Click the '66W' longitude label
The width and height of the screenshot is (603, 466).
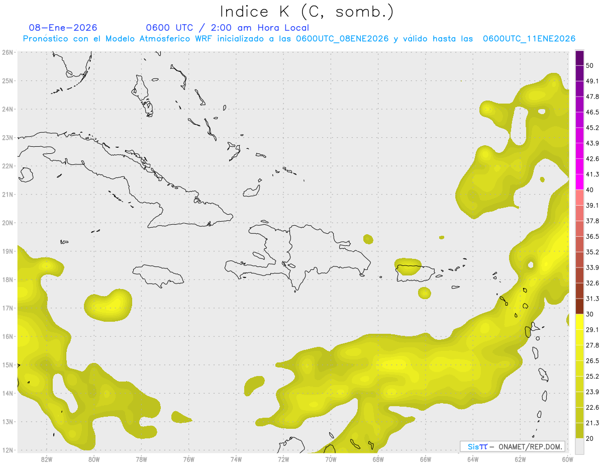pos(425,459)
